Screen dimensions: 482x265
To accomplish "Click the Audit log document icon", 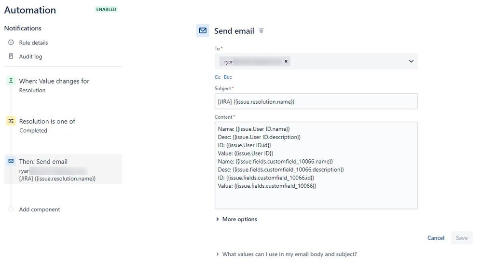I will point(11,56).
